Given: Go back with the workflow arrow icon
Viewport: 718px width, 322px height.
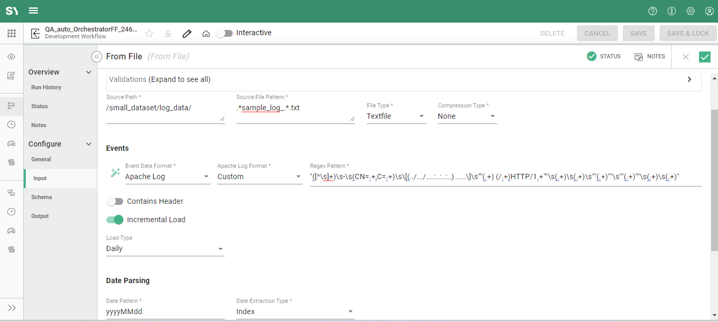Looking at the screenshot, I should point(35,33).
